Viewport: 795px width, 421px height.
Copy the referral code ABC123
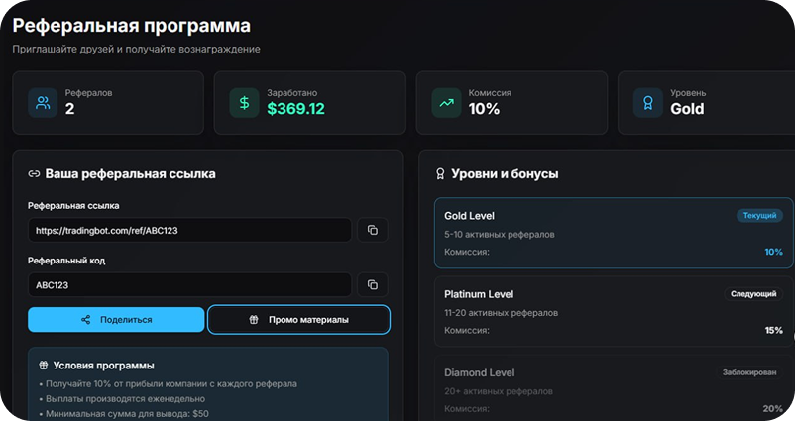[373, 284]
